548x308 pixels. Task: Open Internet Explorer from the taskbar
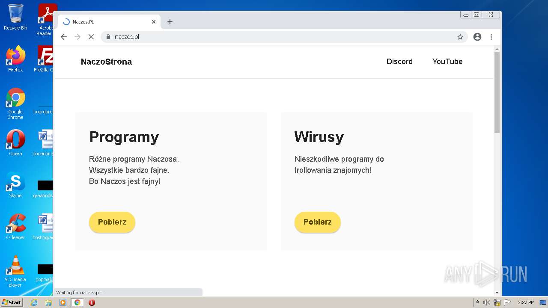click(34, 302)
